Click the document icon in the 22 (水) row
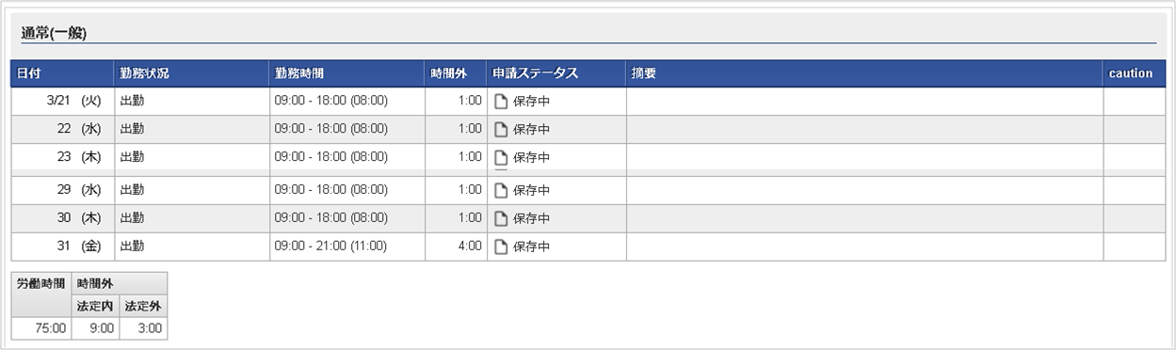Screen dimensions: 1176x350 click(501, 129)
